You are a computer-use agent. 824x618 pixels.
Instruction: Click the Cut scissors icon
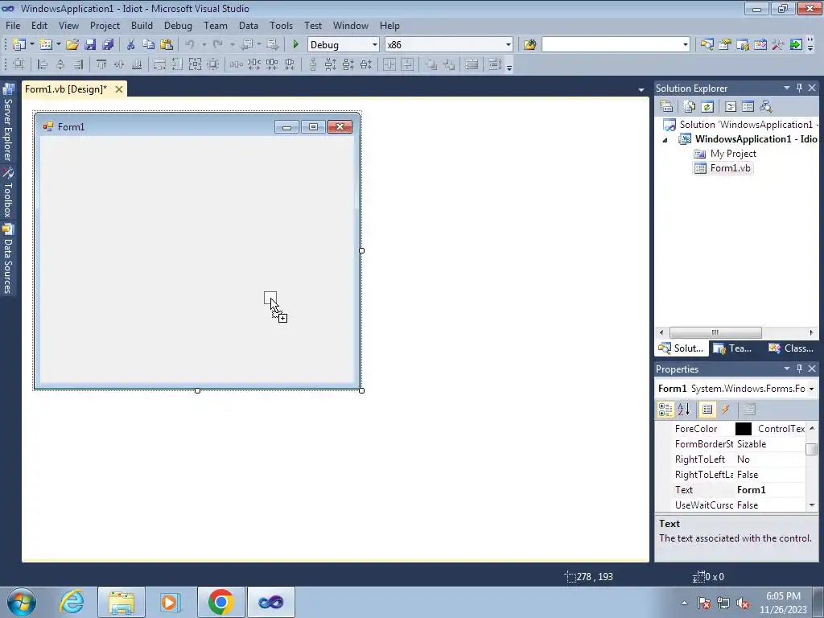(130, 45)
